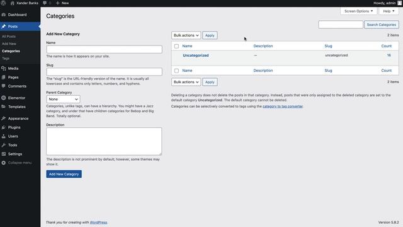403x227 pixels.
Task: Open the Plugins menu label
Action: (14, 127)
